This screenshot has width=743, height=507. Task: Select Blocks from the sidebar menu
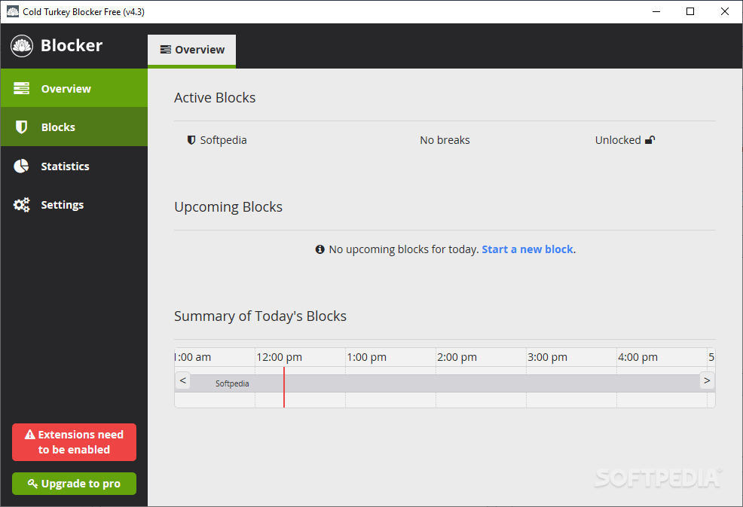pyautogui.click(x=58, y=127)
